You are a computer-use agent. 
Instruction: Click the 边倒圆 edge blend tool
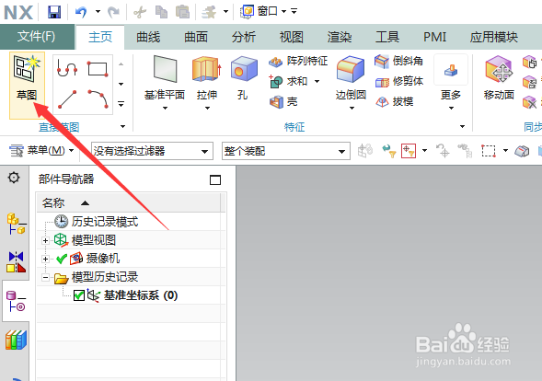tap(351, 78)
